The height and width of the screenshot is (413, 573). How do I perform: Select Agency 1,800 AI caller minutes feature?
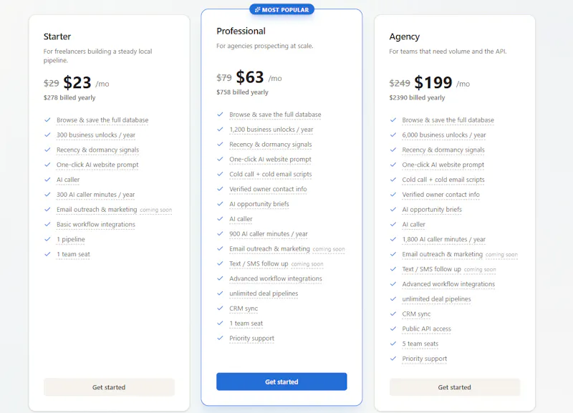[443, 239]
